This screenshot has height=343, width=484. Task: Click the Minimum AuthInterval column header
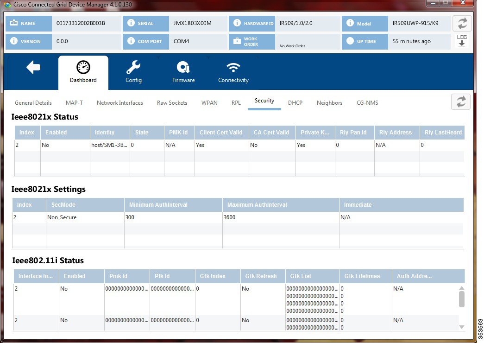click(x=174, y=205)
